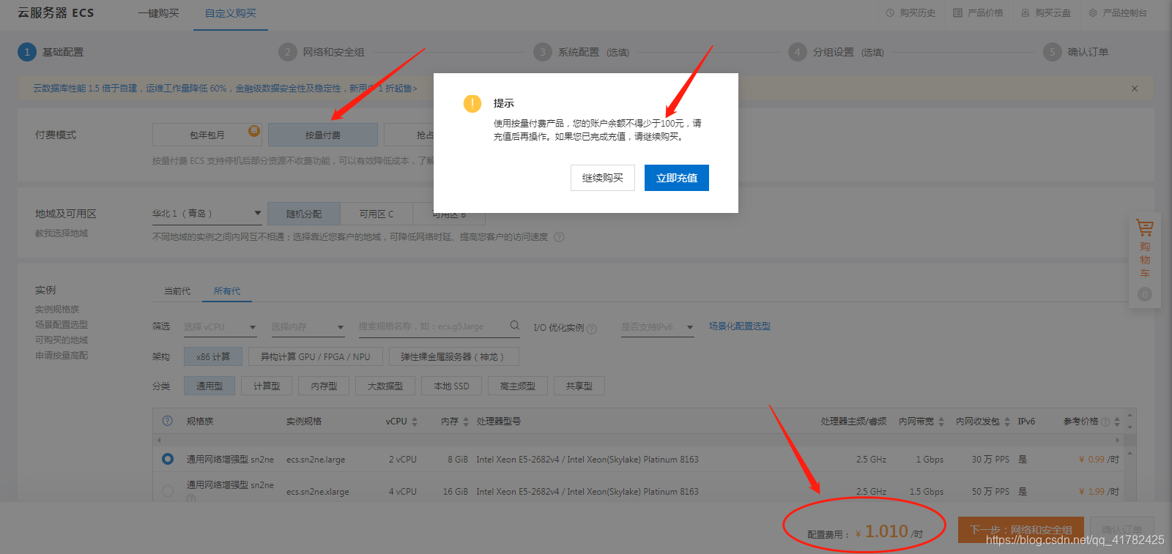Go to step 5 确认订单
Screen dimensions: 1172x554
tap(1076, 52)
